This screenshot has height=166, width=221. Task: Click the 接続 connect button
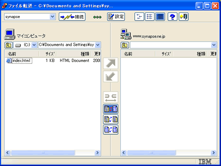(72, 17)
